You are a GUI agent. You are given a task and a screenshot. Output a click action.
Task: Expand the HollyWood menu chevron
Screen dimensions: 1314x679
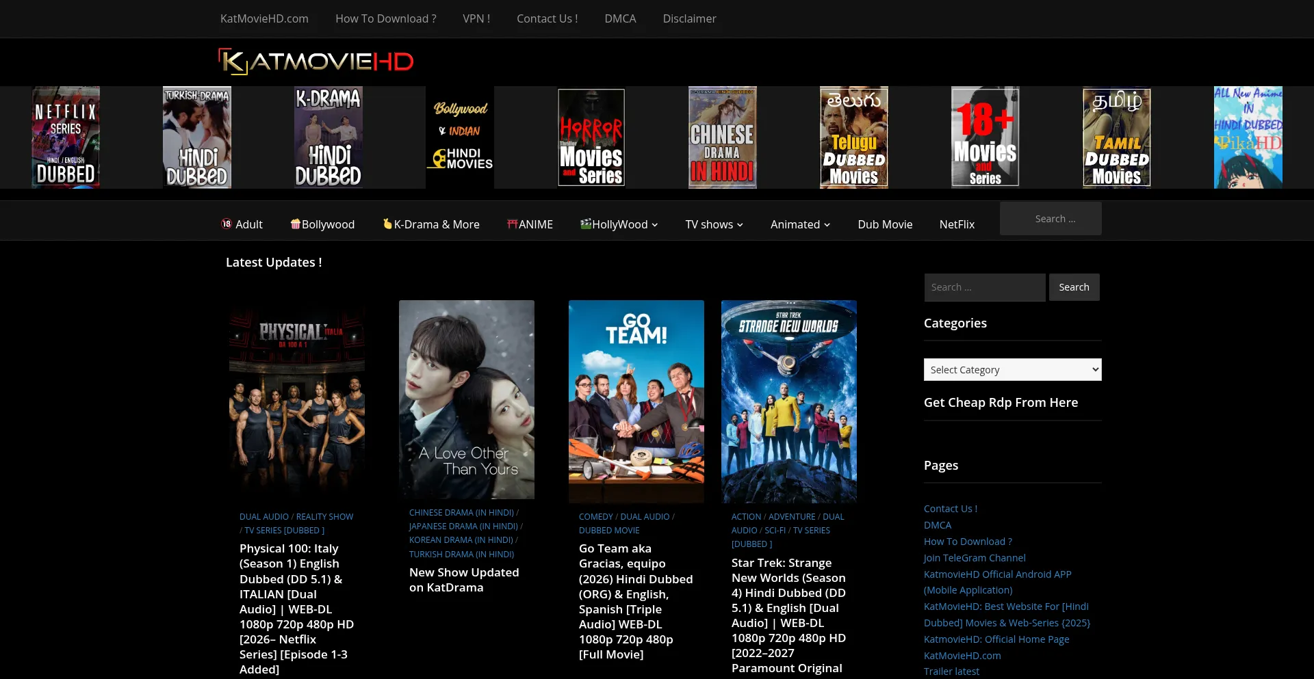(655, 225)
